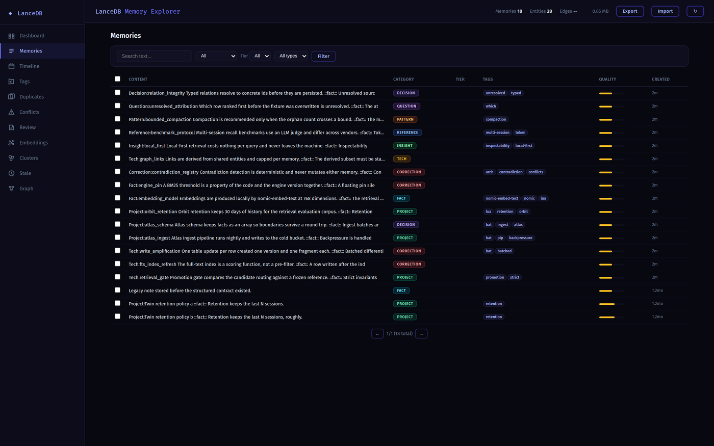Image resolution: width=714 pixels, height=446 pixels.
Task: Click quality bar for Twin retention policy a
Action: (x=611, y=304)
